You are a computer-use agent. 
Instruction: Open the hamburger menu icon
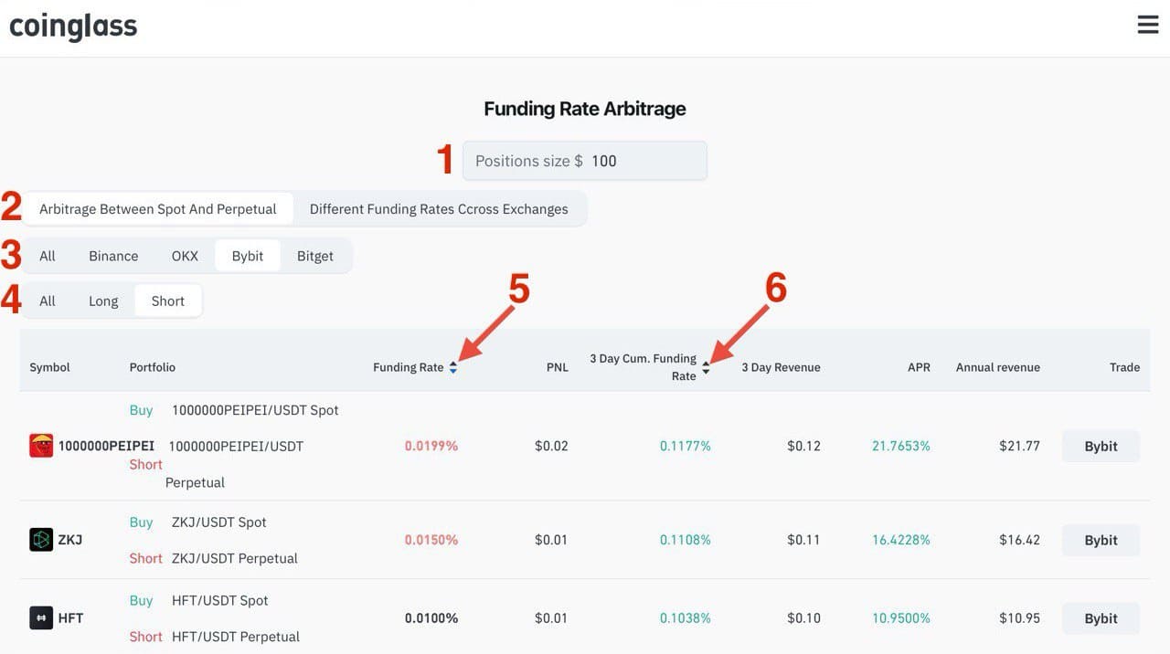(x=1148, y=25)
